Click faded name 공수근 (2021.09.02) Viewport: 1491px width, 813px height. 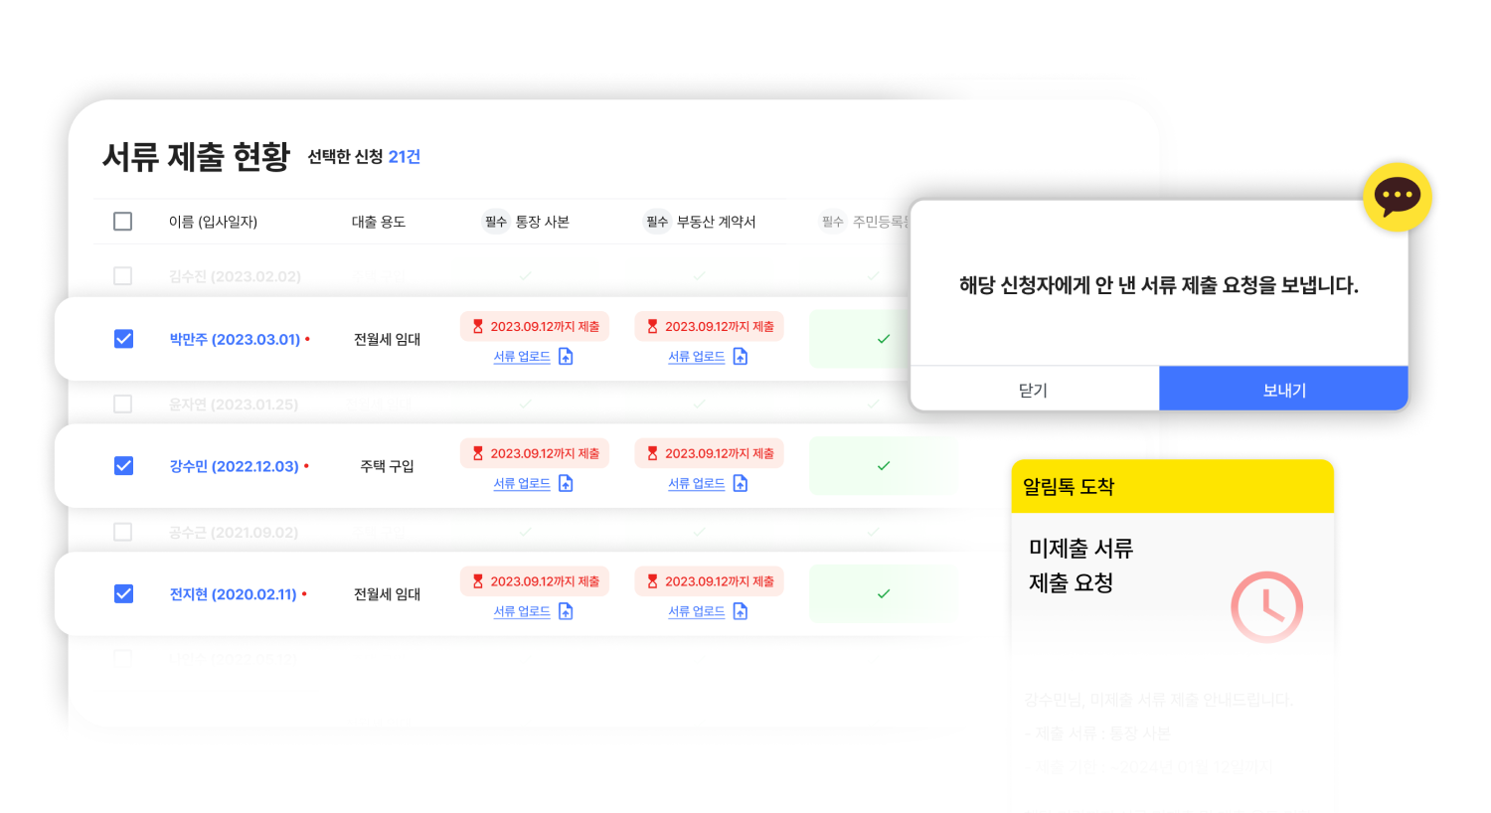(x=234, y=532)
